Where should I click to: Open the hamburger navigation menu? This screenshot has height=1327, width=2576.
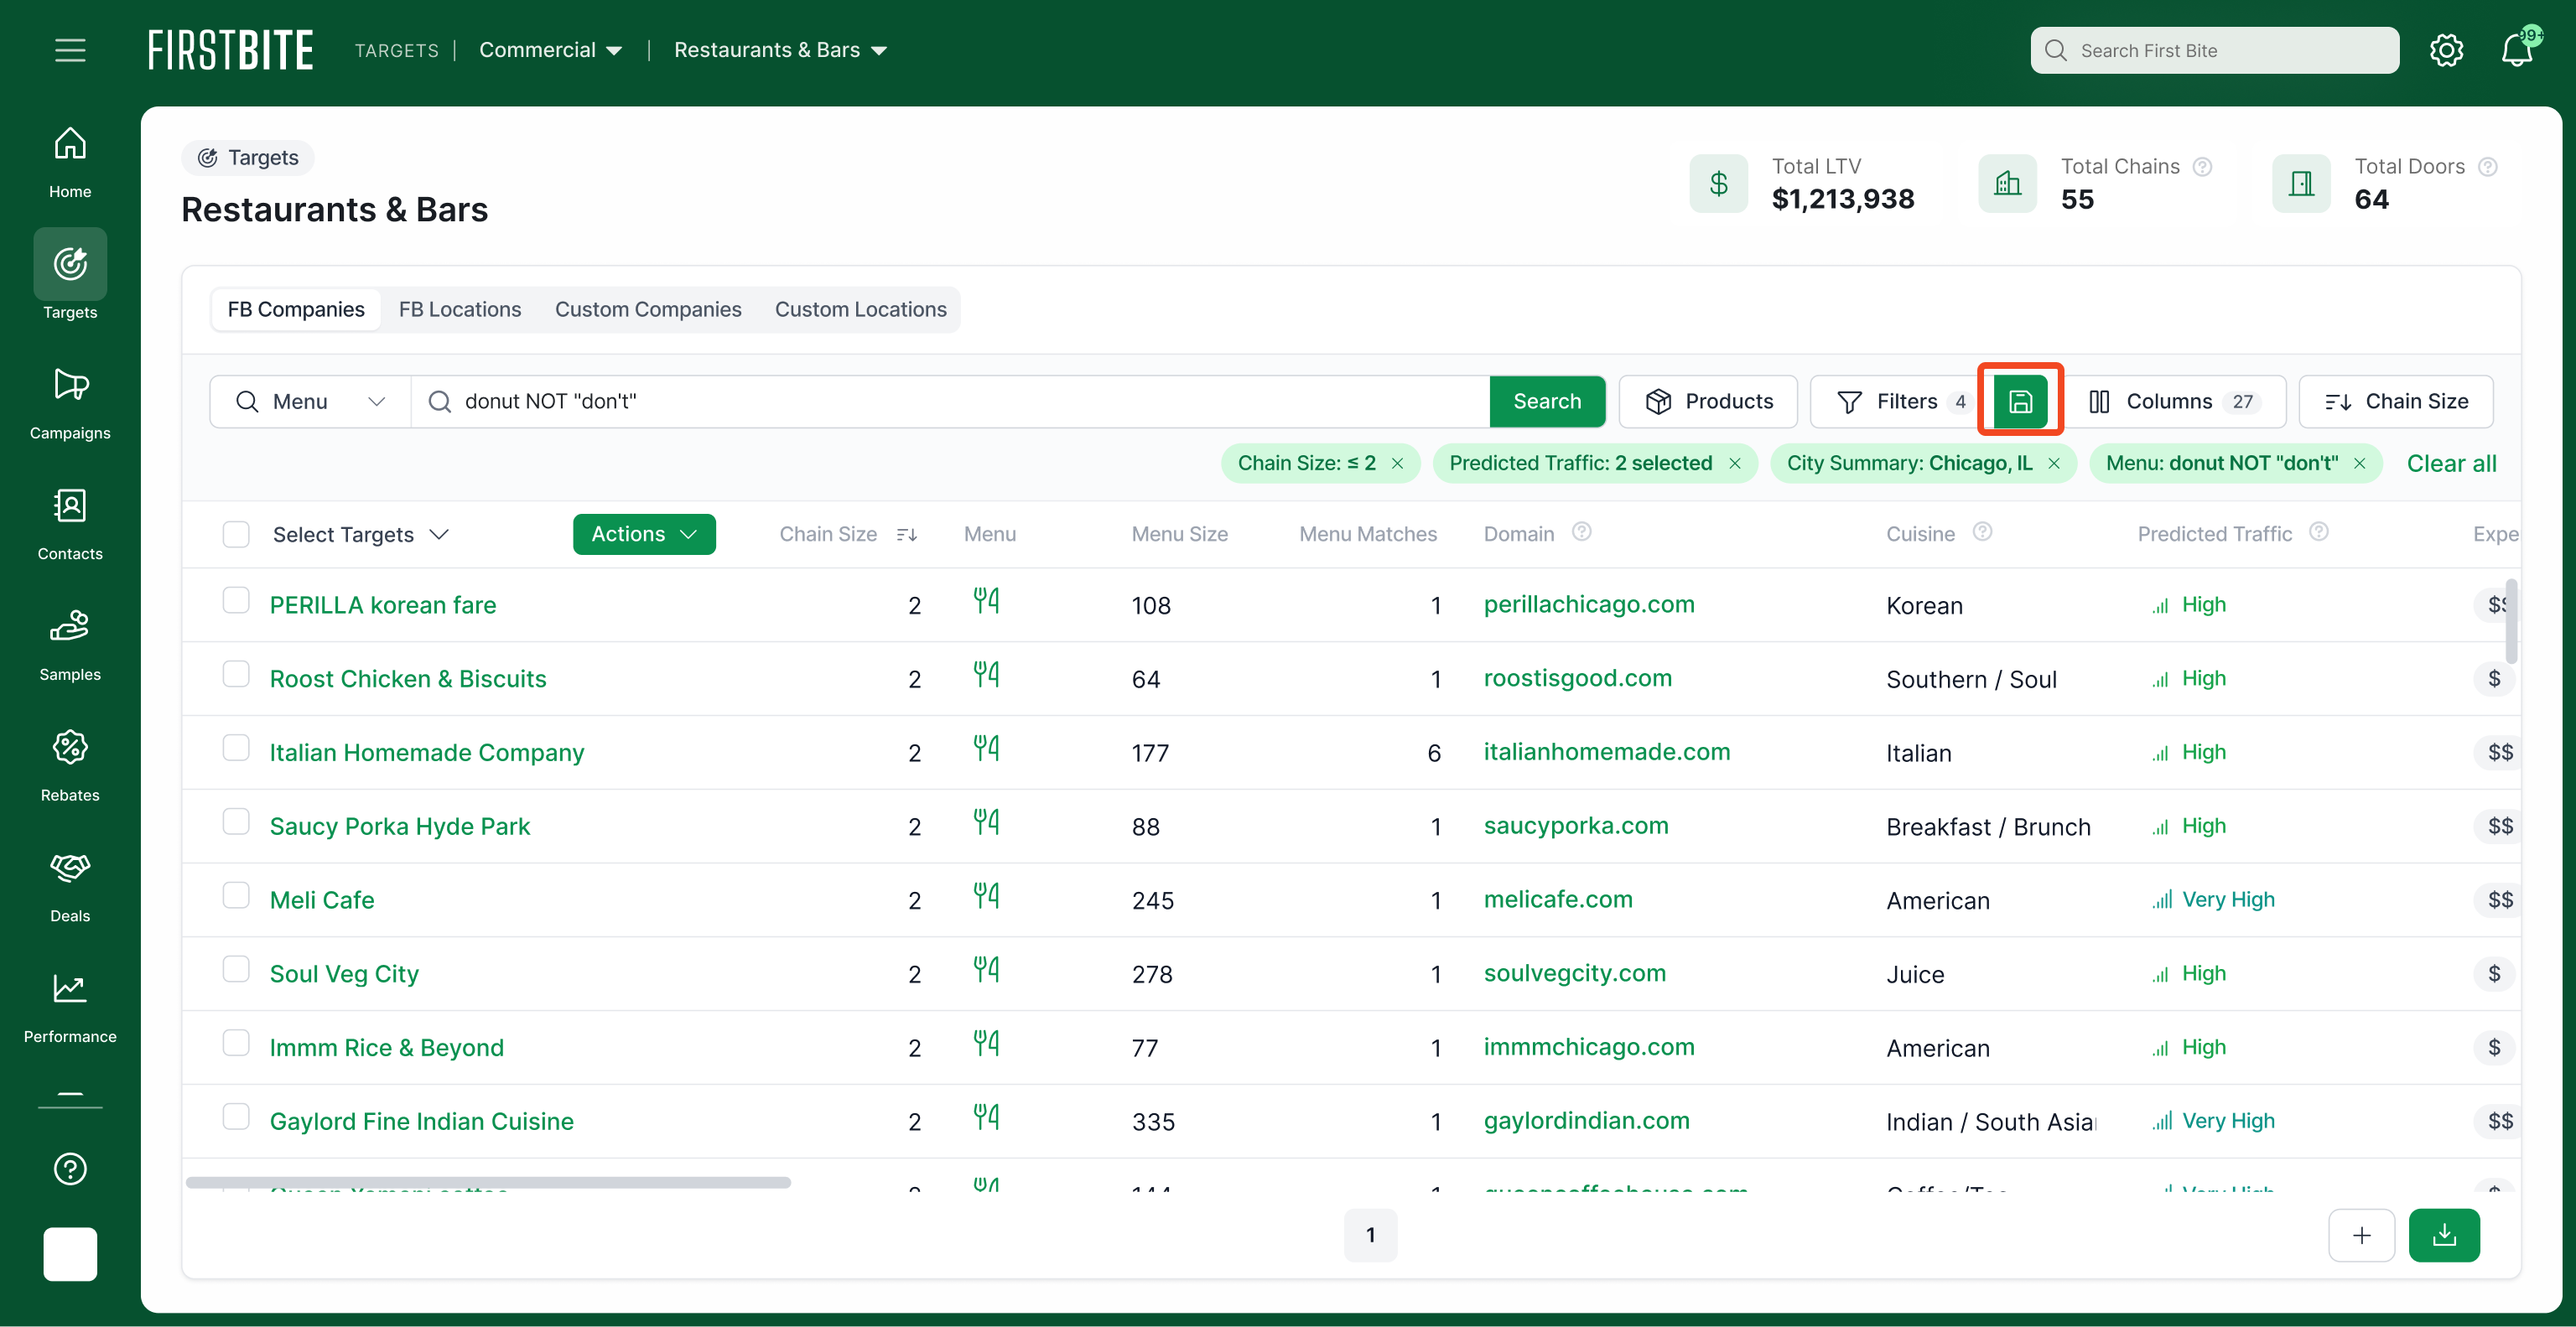[x=70, y=50]
